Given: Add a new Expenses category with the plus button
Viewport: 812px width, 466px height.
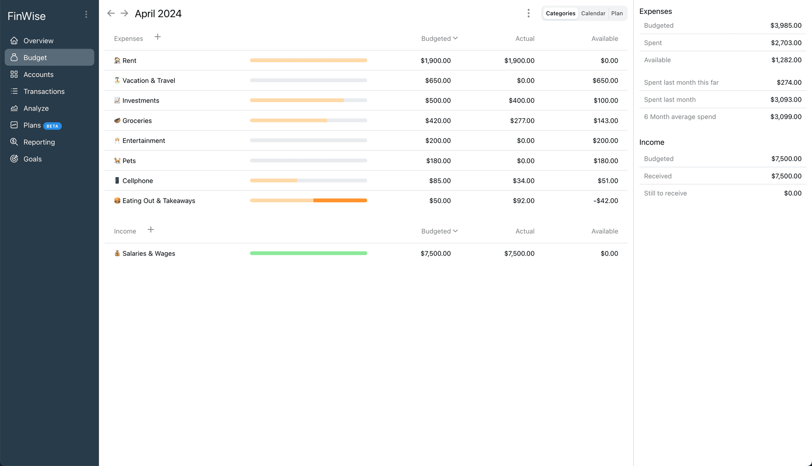Looking at the screenshot, I should (157, 36).
